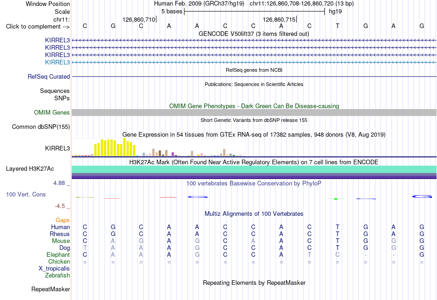Click the SNPs track label
The width and height of the screenshot is (437, 300).
pos(62,98)
